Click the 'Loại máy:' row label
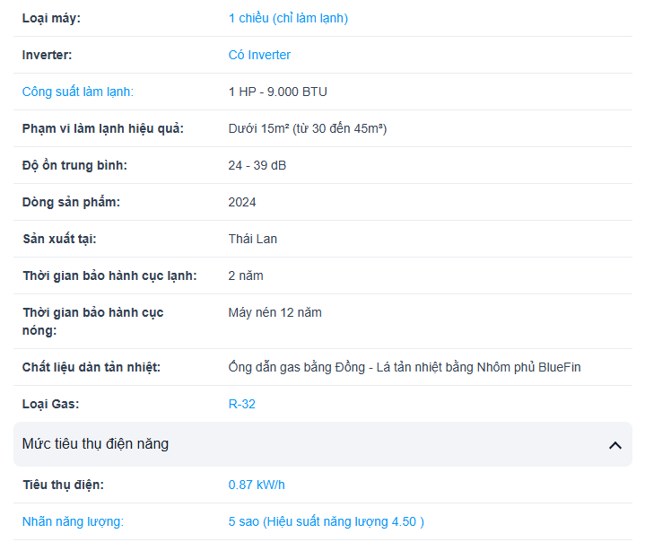The height and width of the screenshot is (551, 645). (51, 19)
